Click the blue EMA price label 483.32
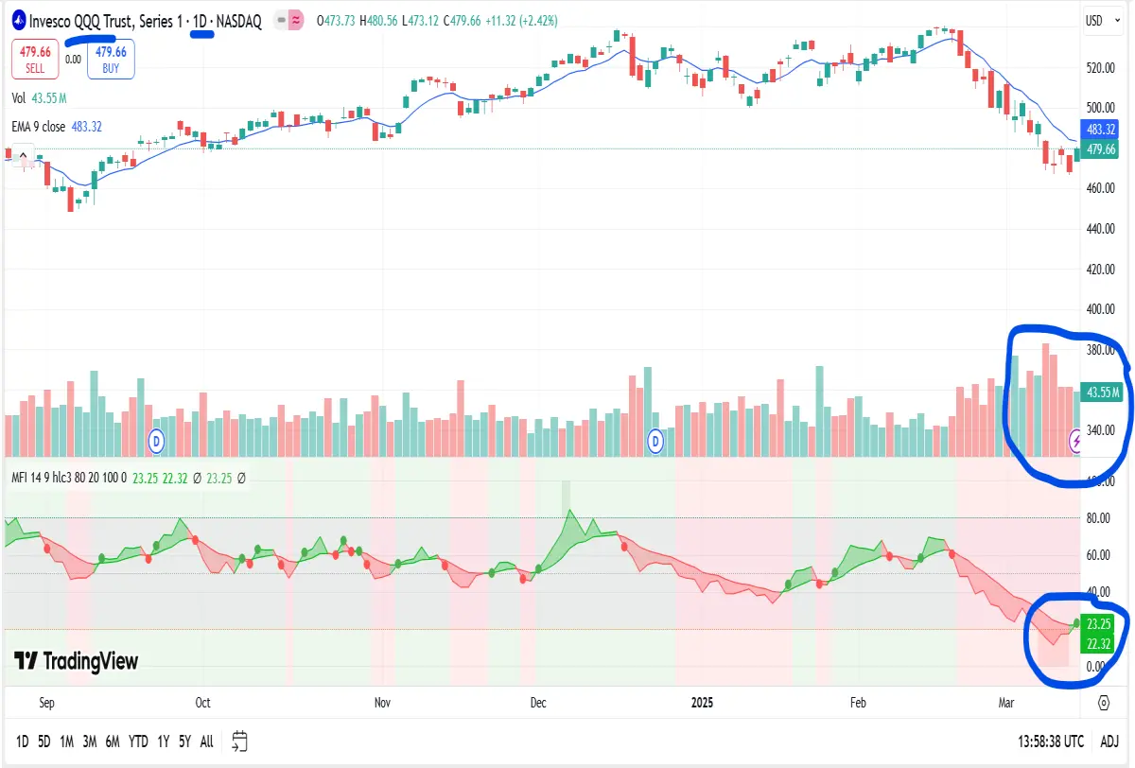 tap(1102, 130)
